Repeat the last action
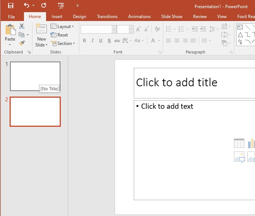255x216 pixels. point(43,6)
